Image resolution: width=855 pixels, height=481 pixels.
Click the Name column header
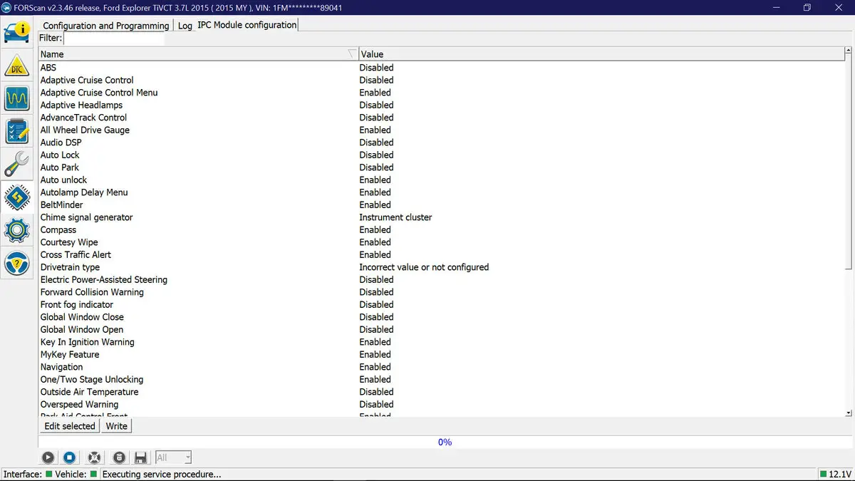click(x=198, y=54)
